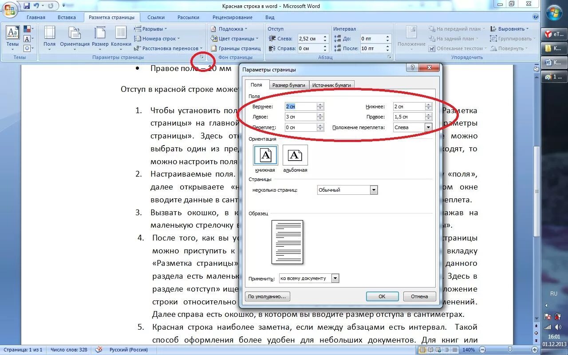Switch to the Вставка ribbon tab

(x=67, y=17)
